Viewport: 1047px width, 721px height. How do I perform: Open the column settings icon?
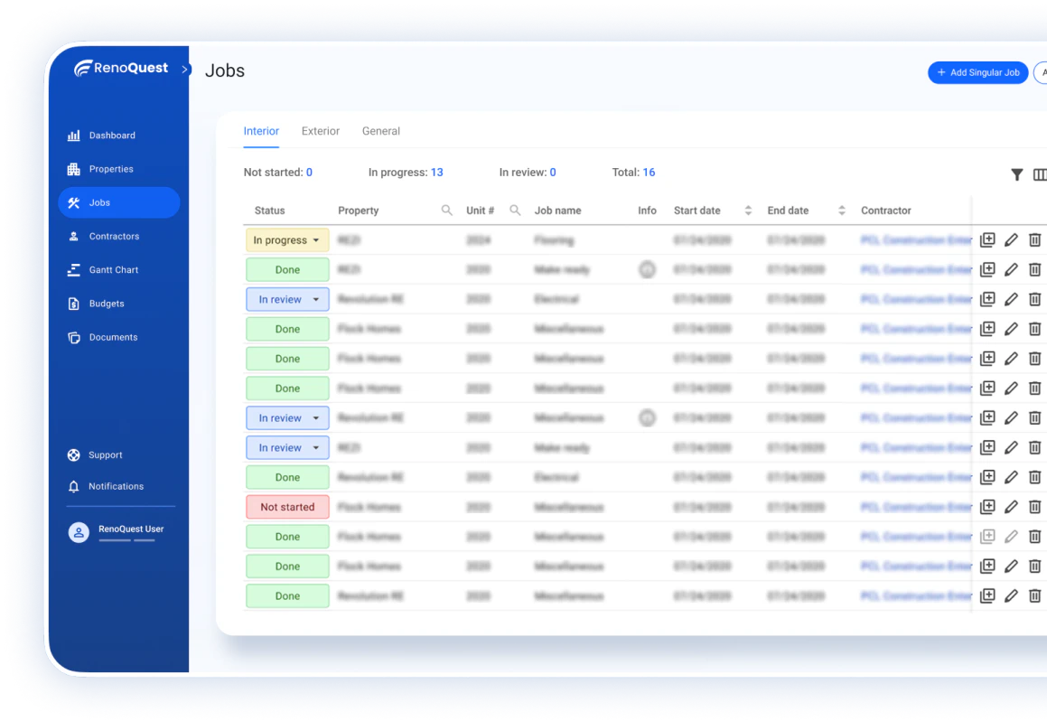pyautogui.click(x=1040, y=175)
